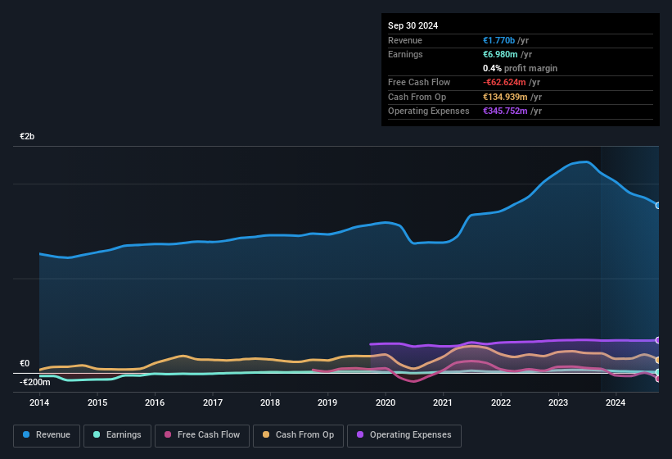Image resolution: width=672 pixels, height=459 pixels.
Task: Click the Revenue endpoint marker on chart
Action: click(x=658, y=206)
